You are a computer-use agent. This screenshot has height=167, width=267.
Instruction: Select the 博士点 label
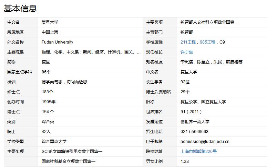click(x=13, y=112)
